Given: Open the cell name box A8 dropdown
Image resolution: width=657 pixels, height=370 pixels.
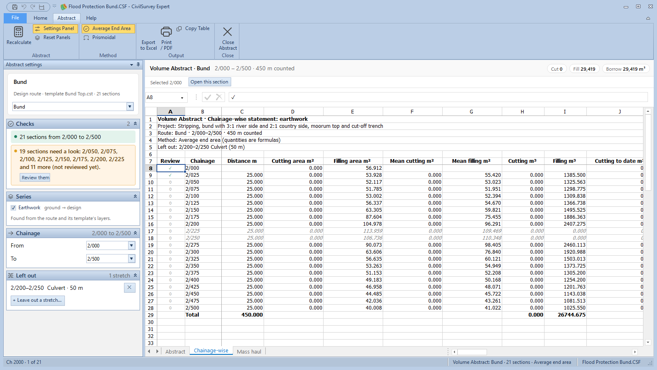Looking at the screenshot, I should coord(182,98).
